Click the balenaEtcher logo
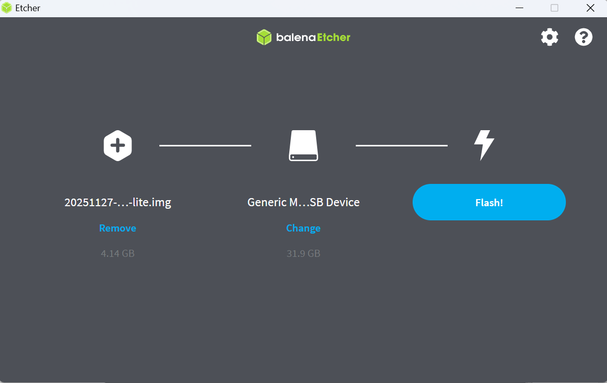The image size is (607, 383). 303,36
